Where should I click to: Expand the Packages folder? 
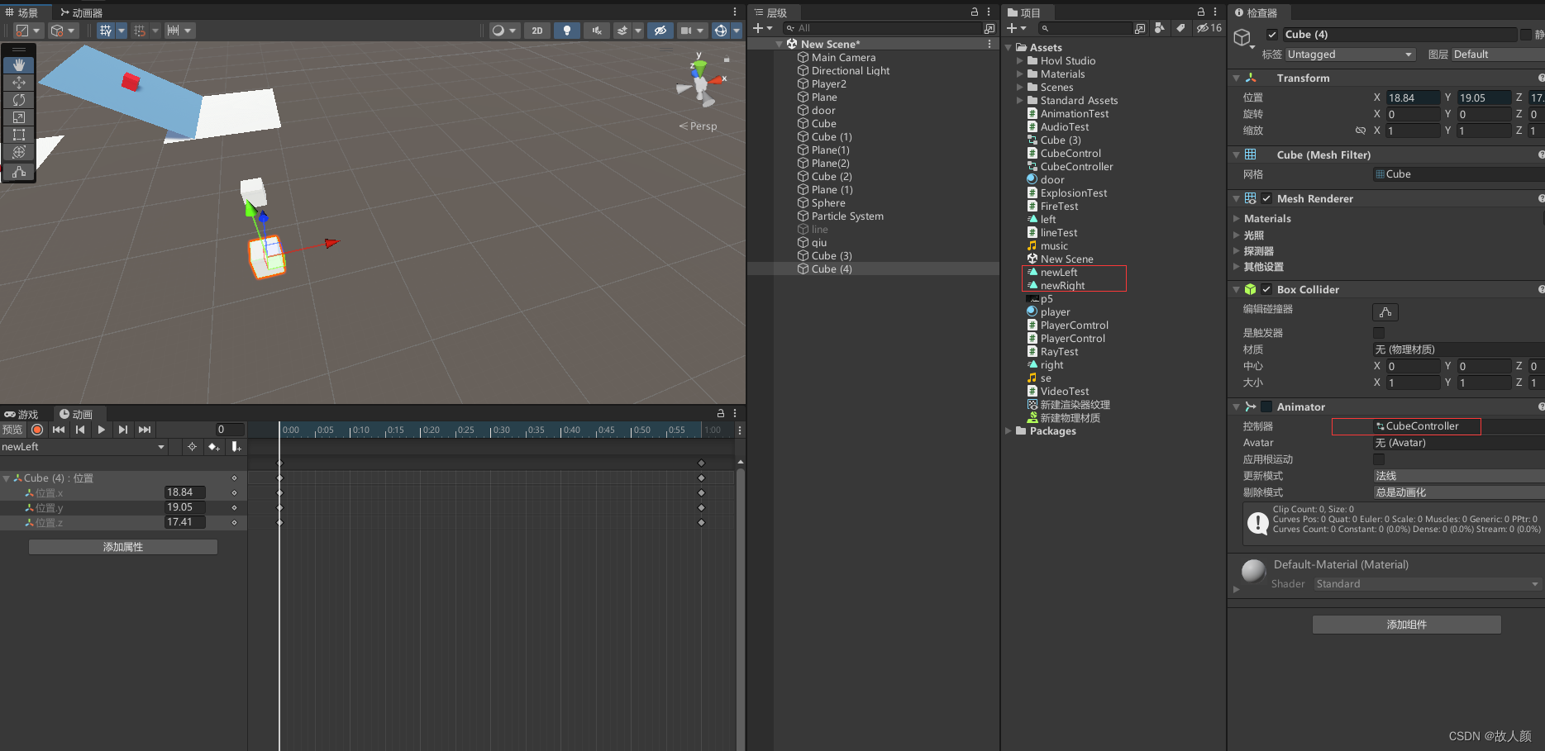[1009, 431]
